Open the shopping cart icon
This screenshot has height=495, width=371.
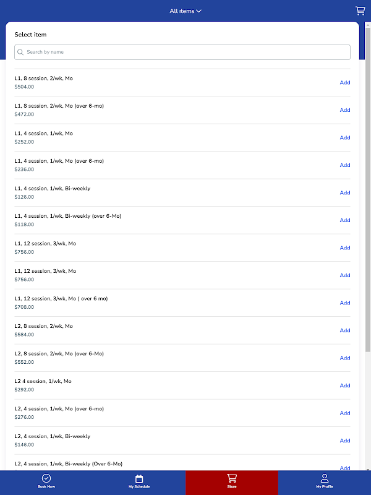tap(360, 11)
